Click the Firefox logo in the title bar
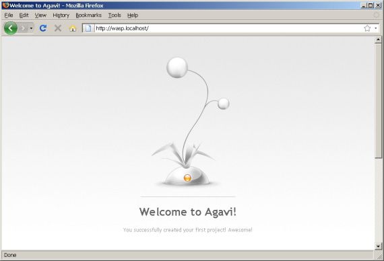The height and width of the screenshot is (261, 384). tap(5, 5)
